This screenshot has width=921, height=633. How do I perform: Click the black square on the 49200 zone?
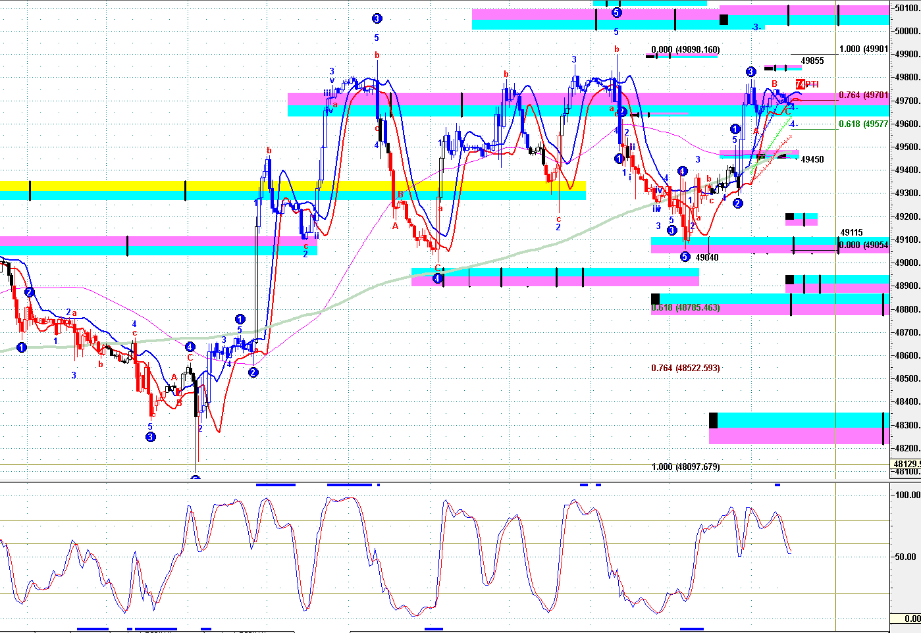(790, 216)
